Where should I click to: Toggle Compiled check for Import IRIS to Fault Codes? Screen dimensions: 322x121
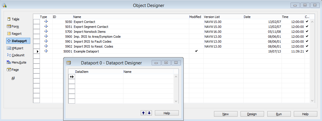pos(307,41)
